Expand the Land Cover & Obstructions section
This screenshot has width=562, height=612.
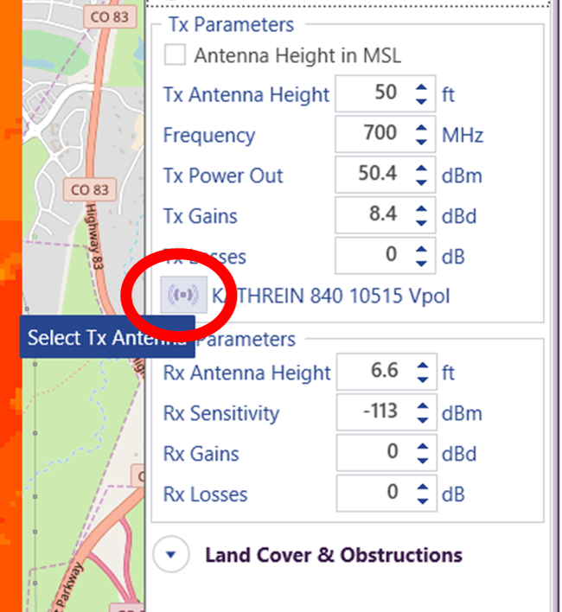click(171, 555)
